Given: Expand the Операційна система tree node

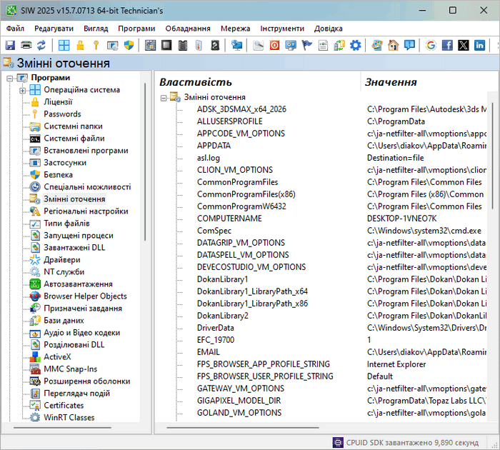Looking at the screenshot, I should [22, 91].
